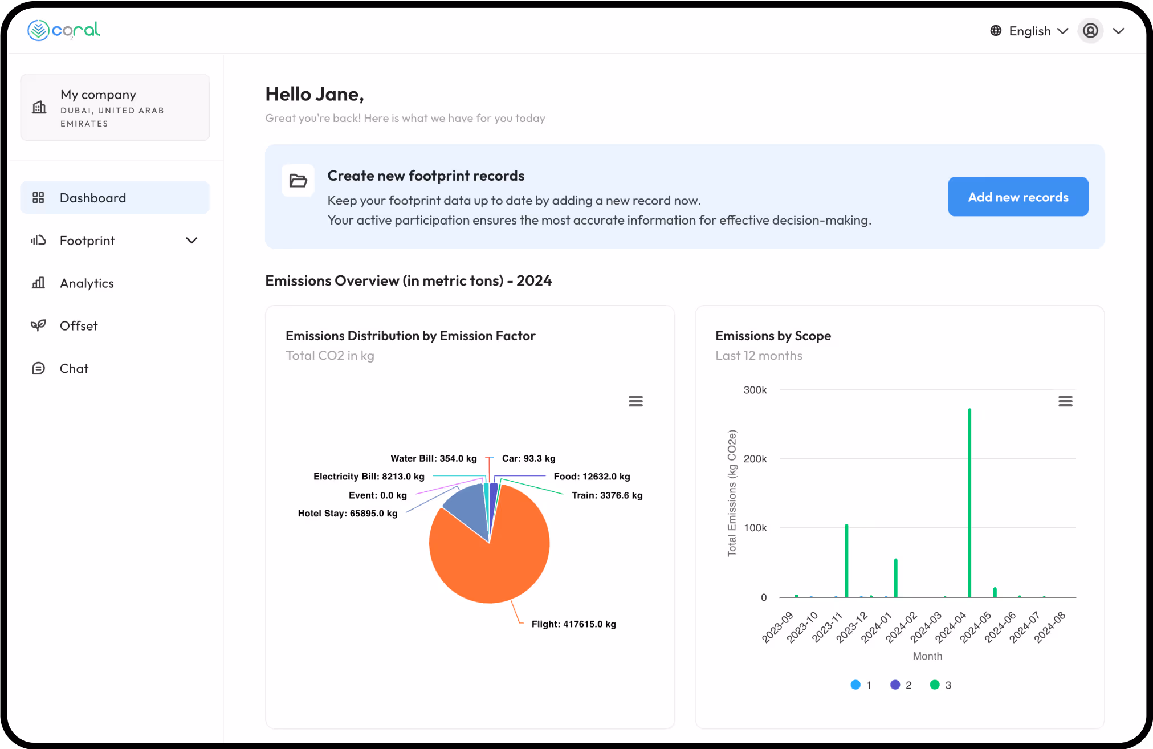This screenshot has height=749, width=1153.
Task: Expand the account menu chevron
Action: (1118, 31)
